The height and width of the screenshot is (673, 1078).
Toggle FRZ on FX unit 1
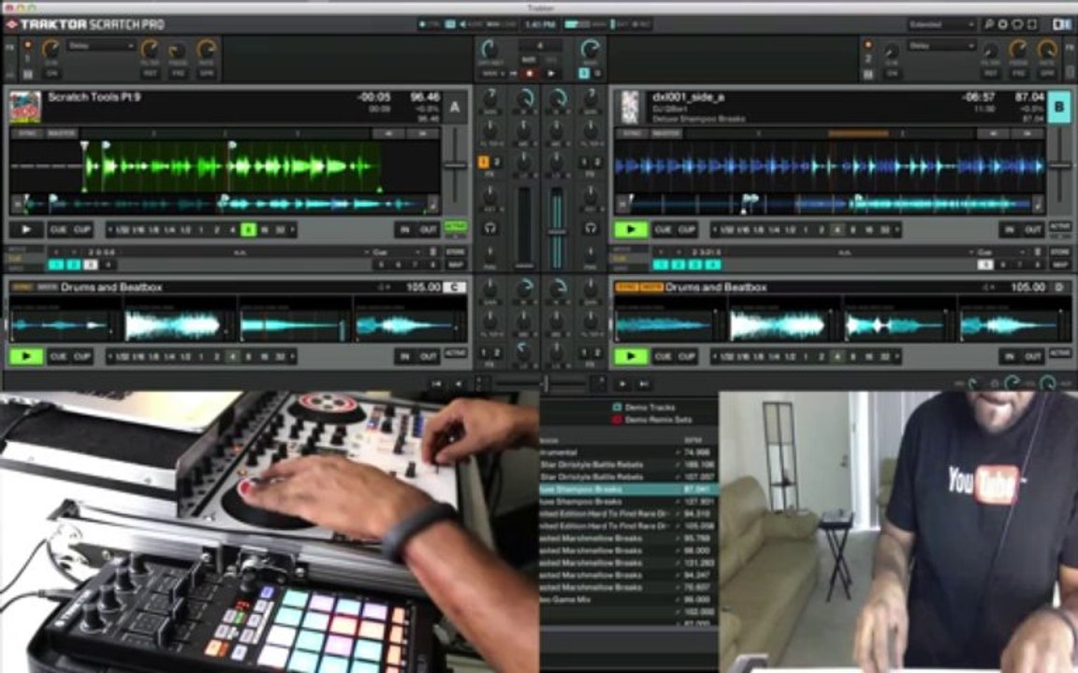pyautogui.click(x=178, y=74)
